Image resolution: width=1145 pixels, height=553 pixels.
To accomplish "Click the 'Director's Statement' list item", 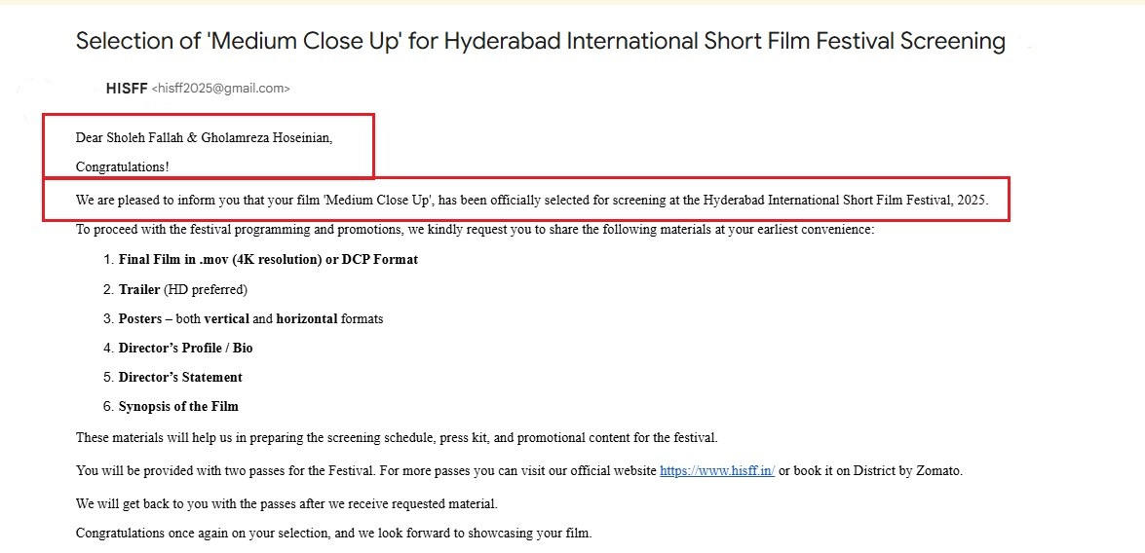I will [x=180, y=377].
